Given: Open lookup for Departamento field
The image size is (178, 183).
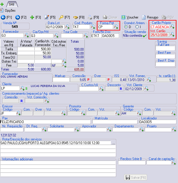Looking at the screenshot, I should [141, 129].
